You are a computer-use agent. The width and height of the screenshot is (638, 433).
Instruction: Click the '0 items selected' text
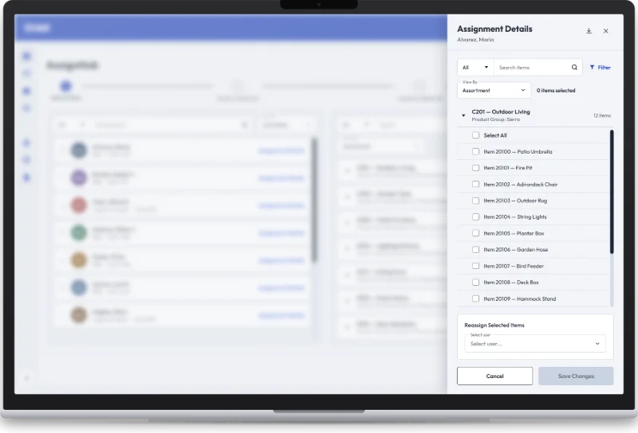click(x=556, y=91)
